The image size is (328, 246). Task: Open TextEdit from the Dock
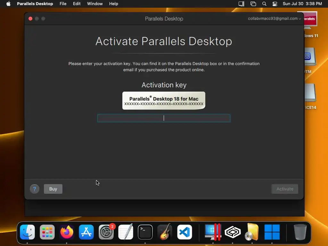tap(126, 232)
